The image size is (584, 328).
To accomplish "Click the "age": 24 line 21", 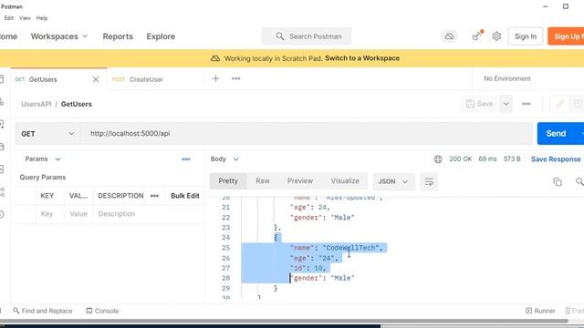I will click(x=310, y=207).
